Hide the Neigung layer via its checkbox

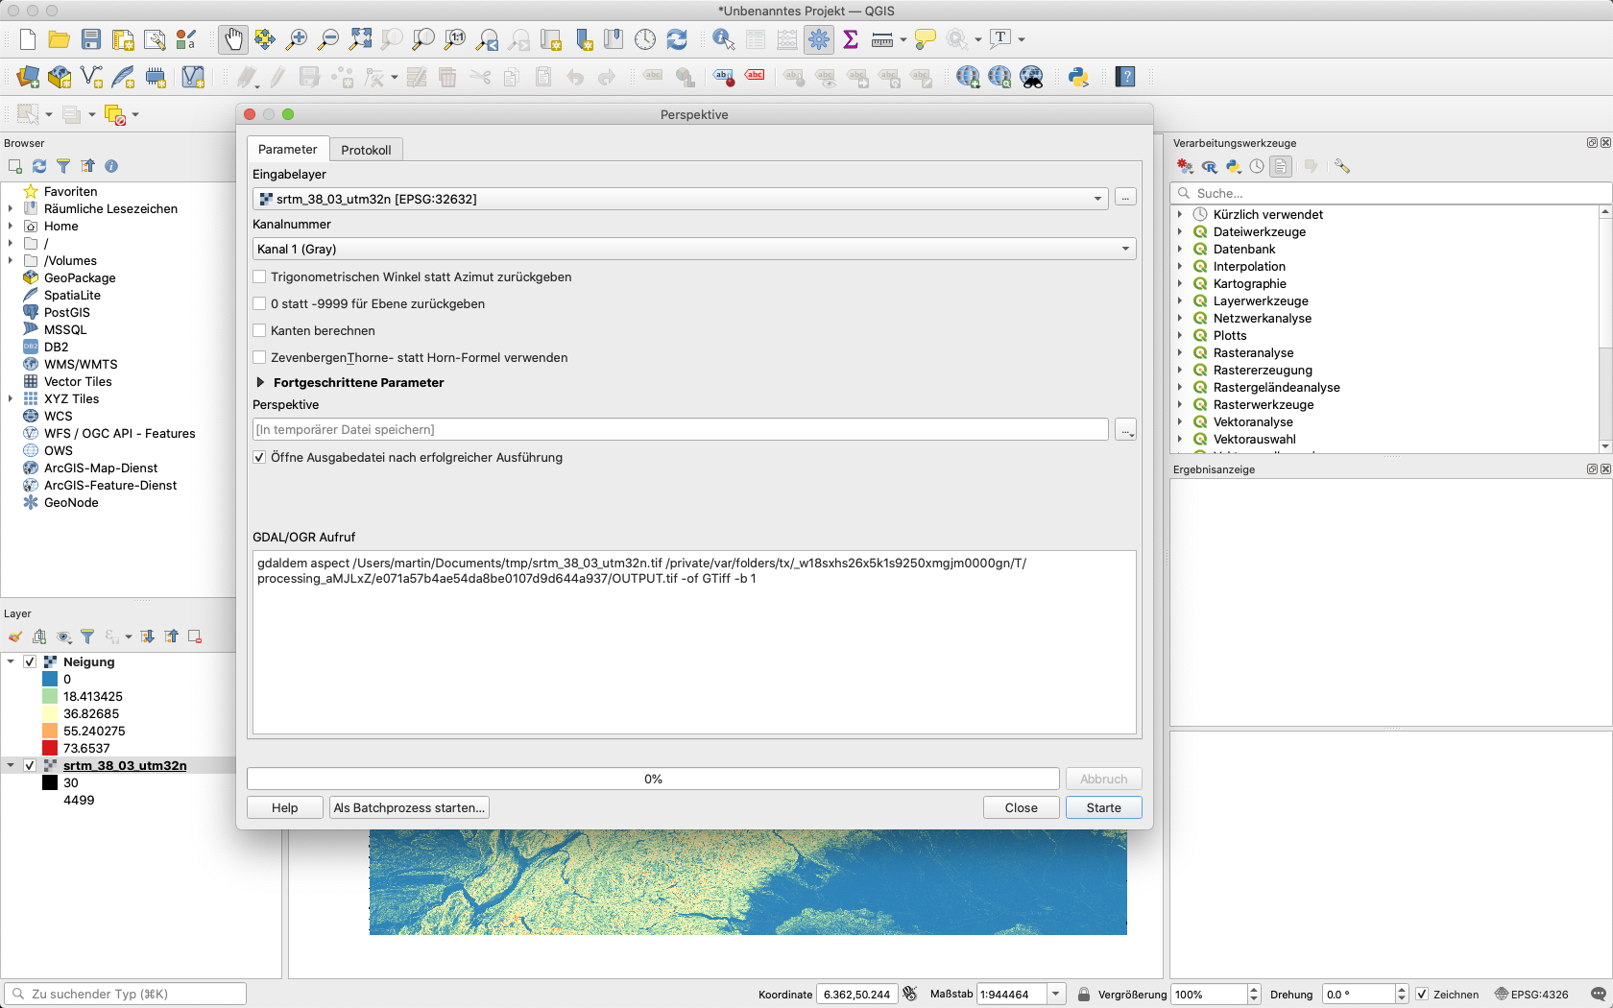pos(30,661)
